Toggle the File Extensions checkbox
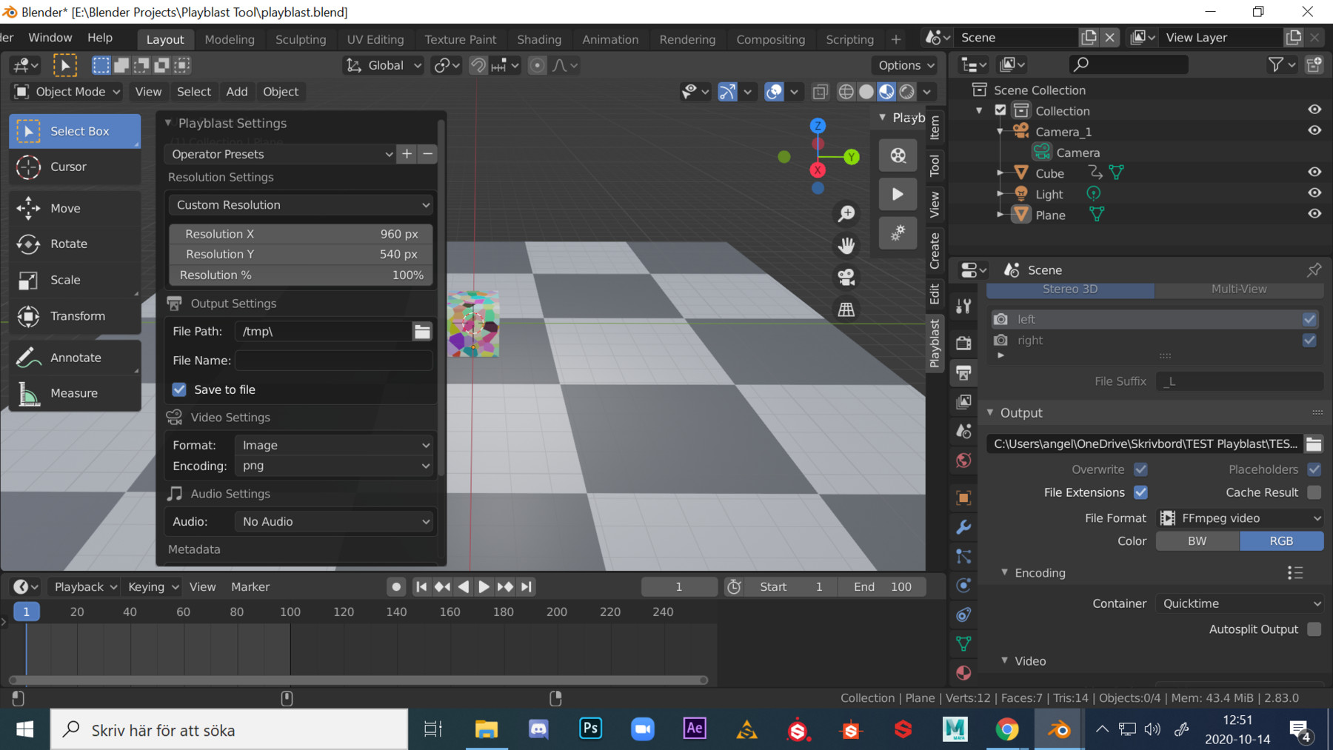 pyautogui.click(x=1140, y=492)
